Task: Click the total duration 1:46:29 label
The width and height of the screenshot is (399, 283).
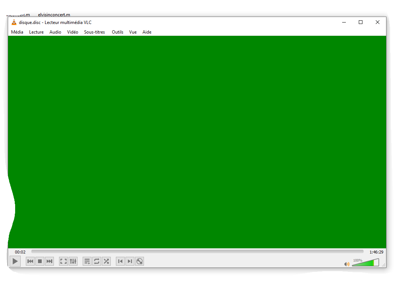Action: pyautogui.click(x=376, y=252)
